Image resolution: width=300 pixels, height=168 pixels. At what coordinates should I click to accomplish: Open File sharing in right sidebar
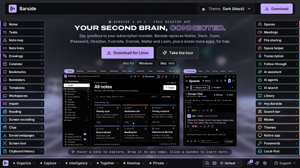click(x=277, y=40)
